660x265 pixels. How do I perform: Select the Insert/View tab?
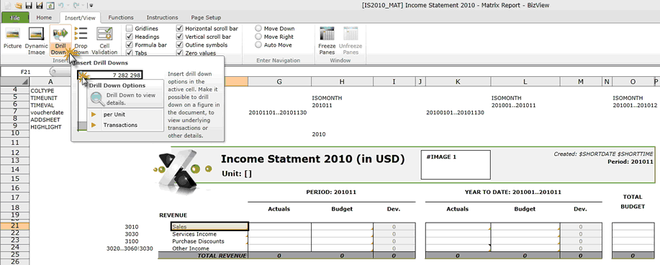point(80,18)
